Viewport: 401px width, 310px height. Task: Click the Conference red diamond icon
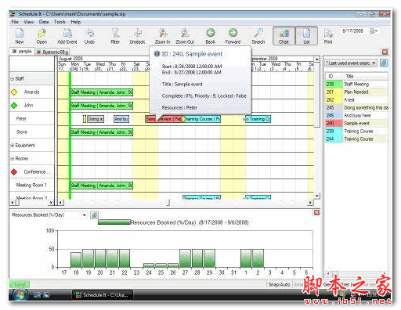(x=14, y=171)
